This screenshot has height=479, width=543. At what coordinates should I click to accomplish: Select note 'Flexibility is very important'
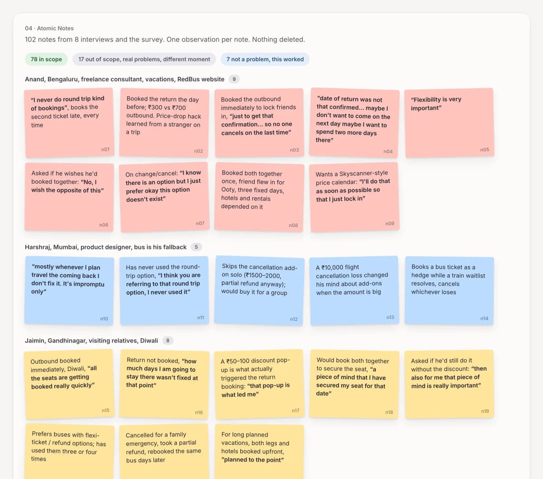point(449,123)
